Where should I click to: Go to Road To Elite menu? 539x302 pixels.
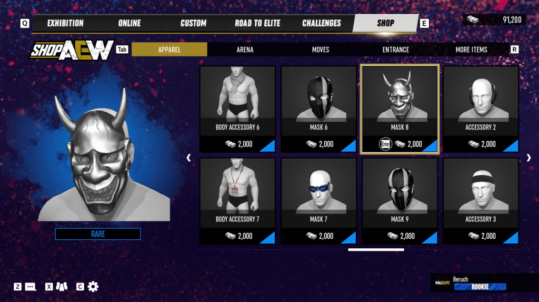[257, 23]
